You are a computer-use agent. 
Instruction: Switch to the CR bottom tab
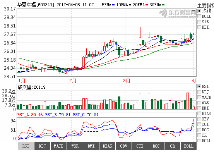coord(172,146)
